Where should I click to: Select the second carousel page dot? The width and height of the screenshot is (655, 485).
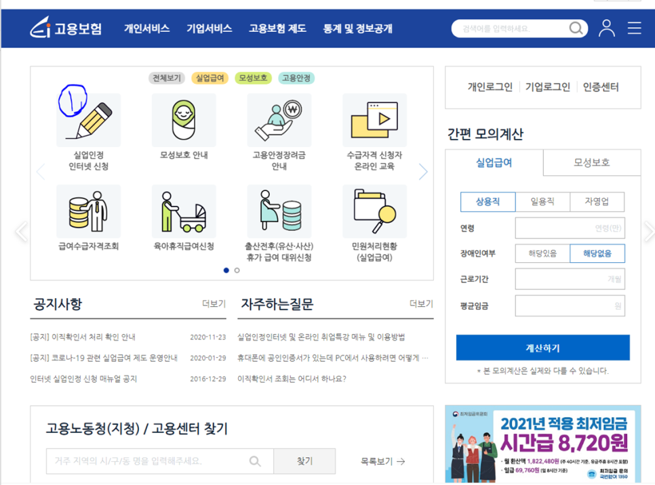tap(237, 270)
